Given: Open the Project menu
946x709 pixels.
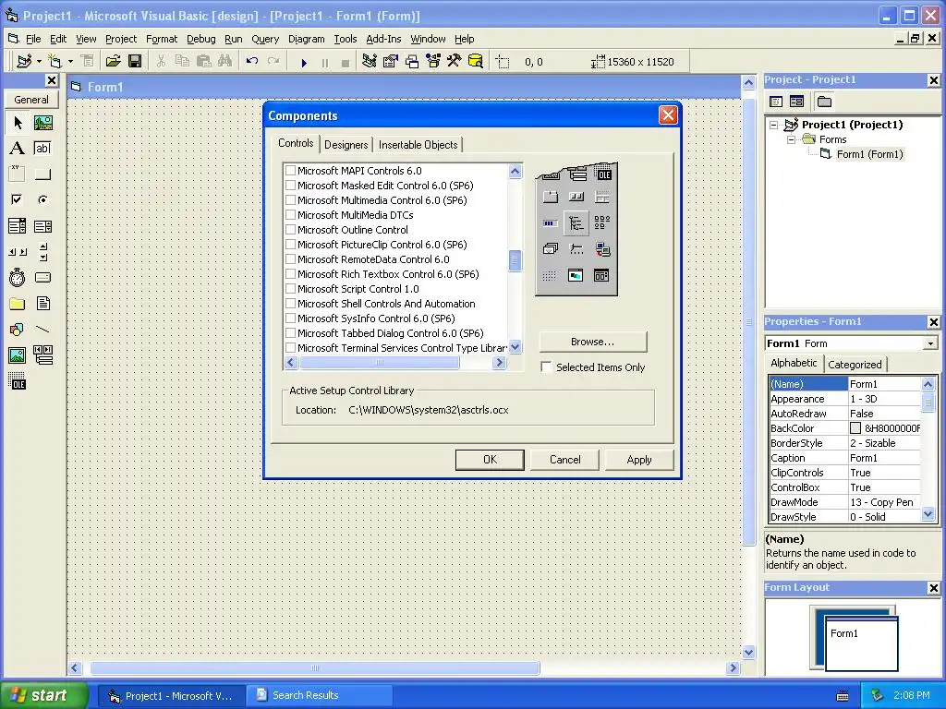Looking at the screenshot, I should click(x=121, y=39).
